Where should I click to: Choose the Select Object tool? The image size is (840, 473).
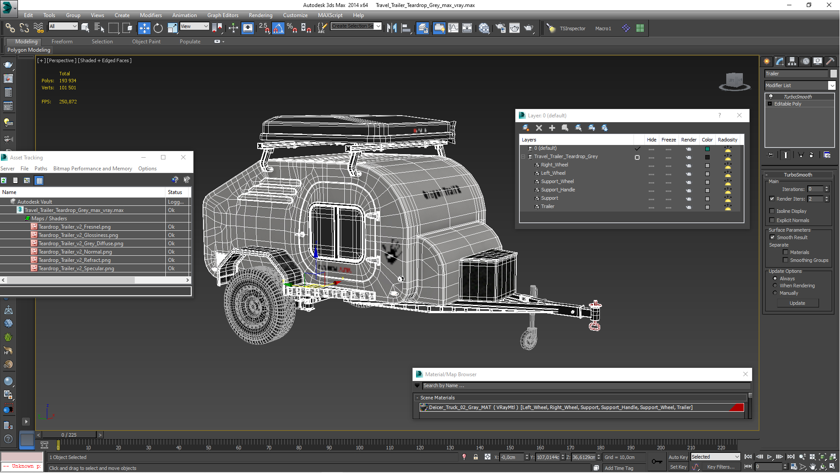click(85, 28)
